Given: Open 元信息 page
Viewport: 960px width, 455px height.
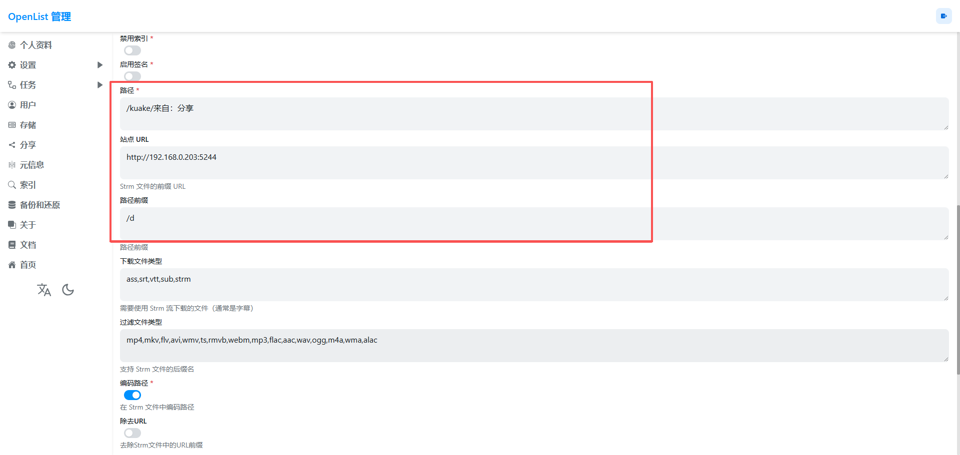Looking at the screenshot, I should click(32, 165).
